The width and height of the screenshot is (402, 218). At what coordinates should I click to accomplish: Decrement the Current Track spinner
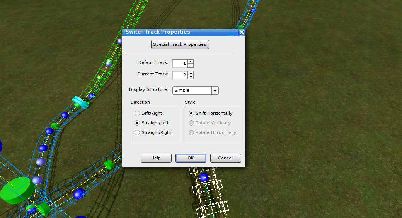pos(191,77)
